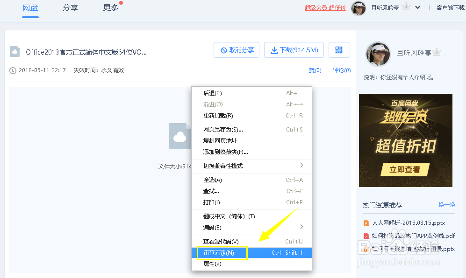
Task: Click the user avatar in the top bar
Action: click(358, 8)
